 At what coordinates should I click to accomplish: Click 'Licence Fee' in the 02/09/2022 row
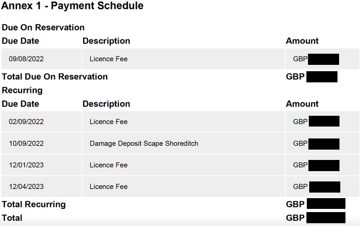point(108,122)
